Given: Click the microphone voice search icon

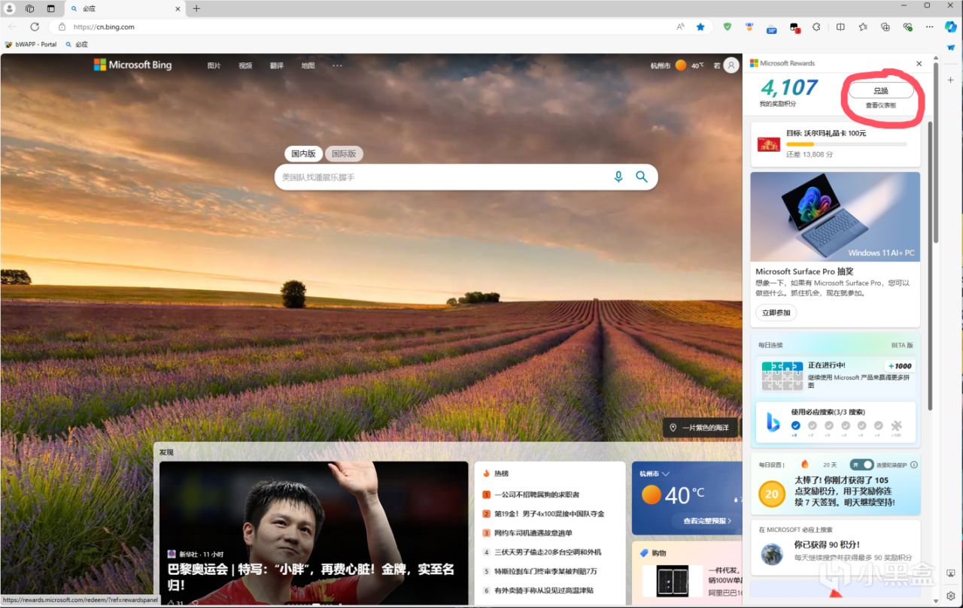Looking at the screenshot, I should click(x=618, y=177).
